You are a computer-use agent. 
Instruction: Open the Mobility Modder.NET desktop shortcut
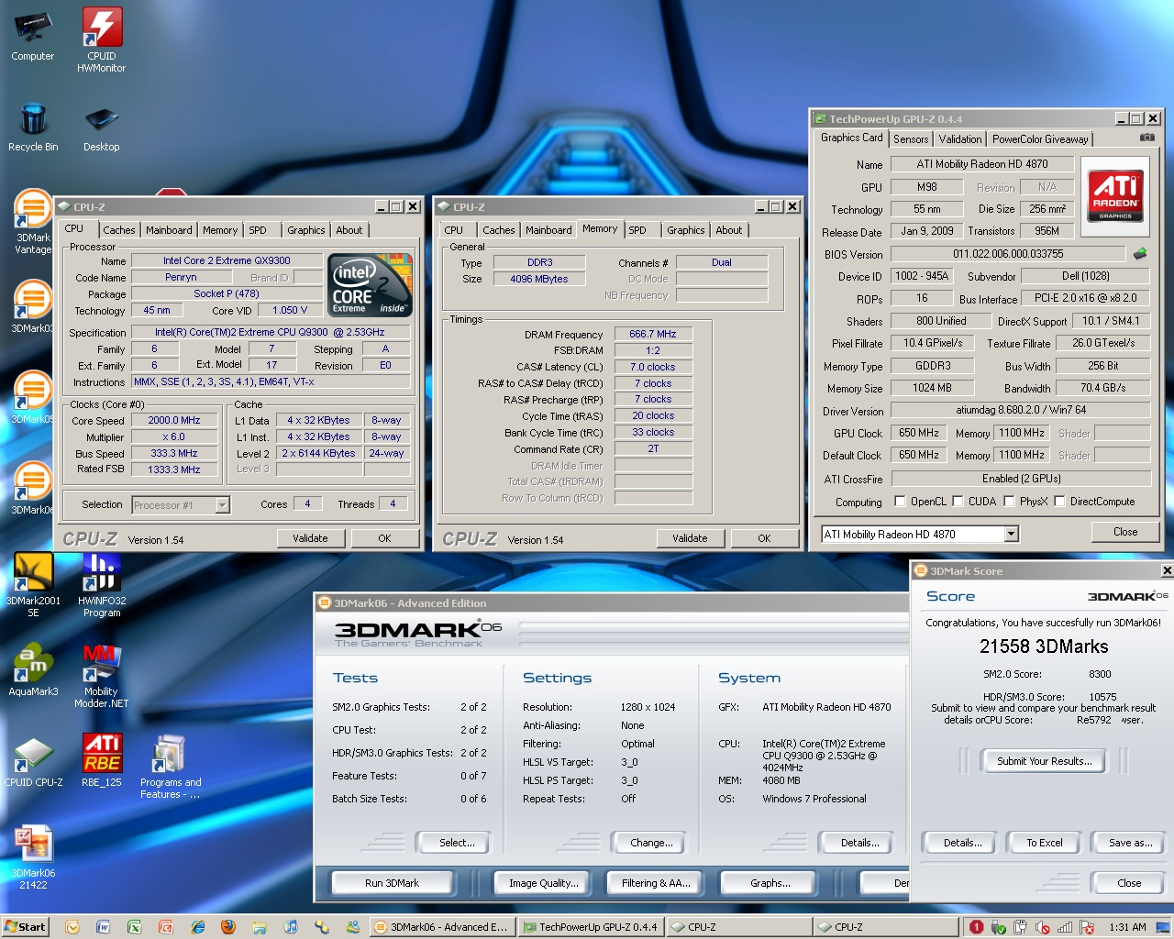(101, 663)
